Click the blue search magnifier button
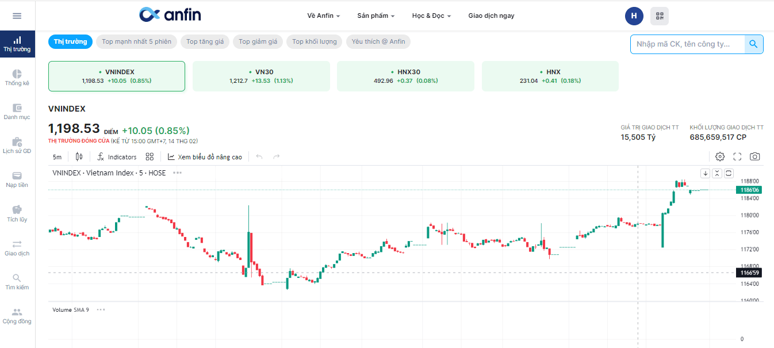This screenshot has width=774, height=348. point(754,44)
